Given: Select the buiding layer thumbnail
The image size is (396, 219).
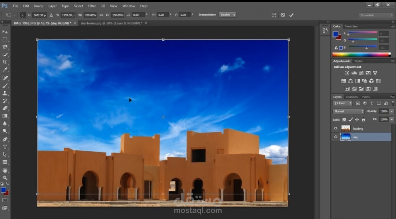Looking at the screenshot, I should (x=345, y=128).
